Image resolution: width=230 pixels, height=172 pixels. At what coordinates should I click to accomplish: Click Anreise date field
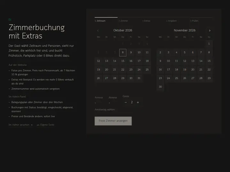coord(99,100)
